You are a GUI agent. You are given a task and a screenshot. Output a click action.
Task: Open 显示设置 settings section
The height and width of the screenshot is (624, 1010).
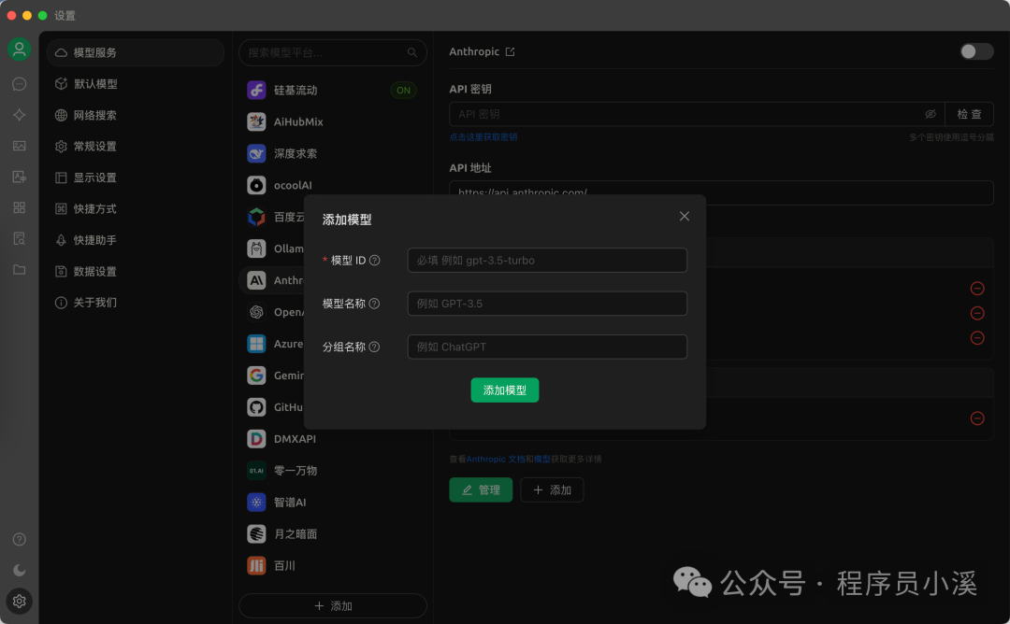tap(136, 177)
